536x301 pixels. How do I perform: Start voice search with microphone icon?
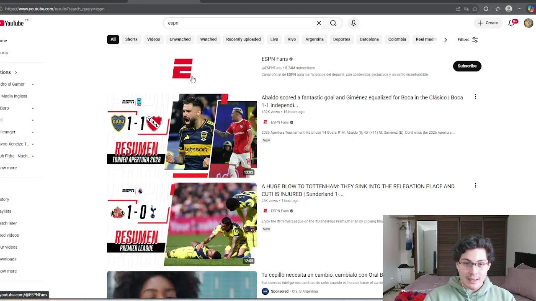[x=353, y=23]
